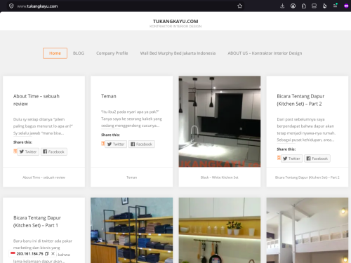Open the extensions puzzle icon
This screenshot has height=263, width=351.
coord(304,6)
